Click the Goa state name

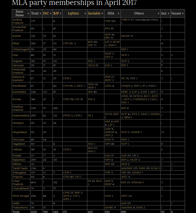coord(21,55)
